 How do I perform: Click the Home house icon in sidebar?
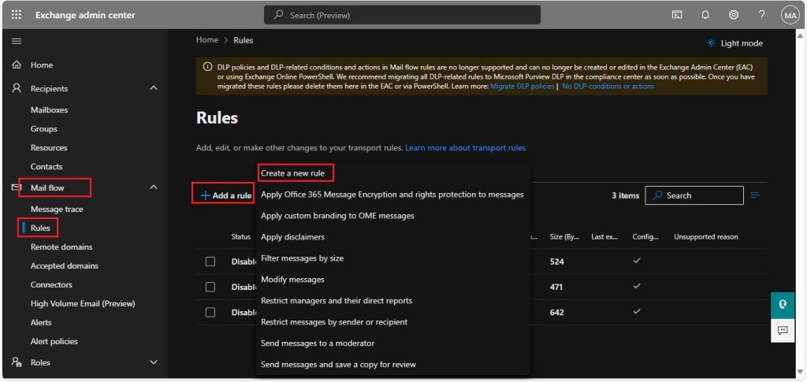tap(17, 65)
